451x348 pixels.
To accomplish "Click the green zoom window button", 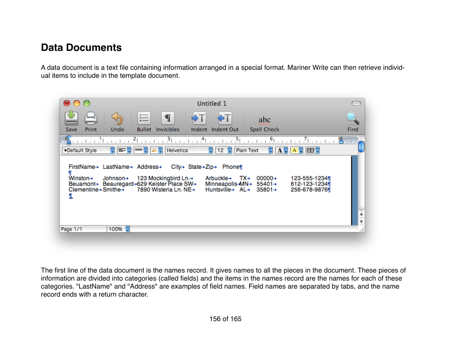I will point(87,103).
